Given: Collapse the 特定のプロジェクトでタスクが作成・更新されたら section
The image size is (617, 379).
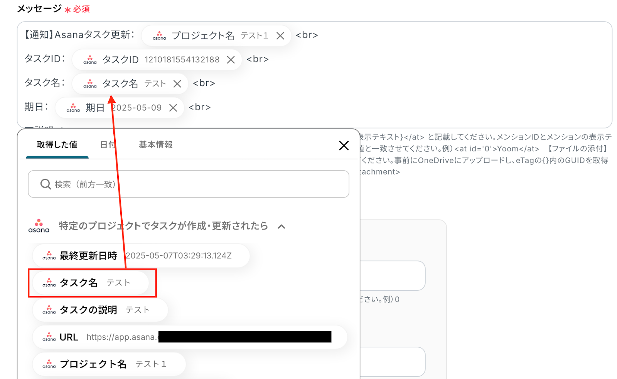Looking at the screenshot, I should (282, 226).
